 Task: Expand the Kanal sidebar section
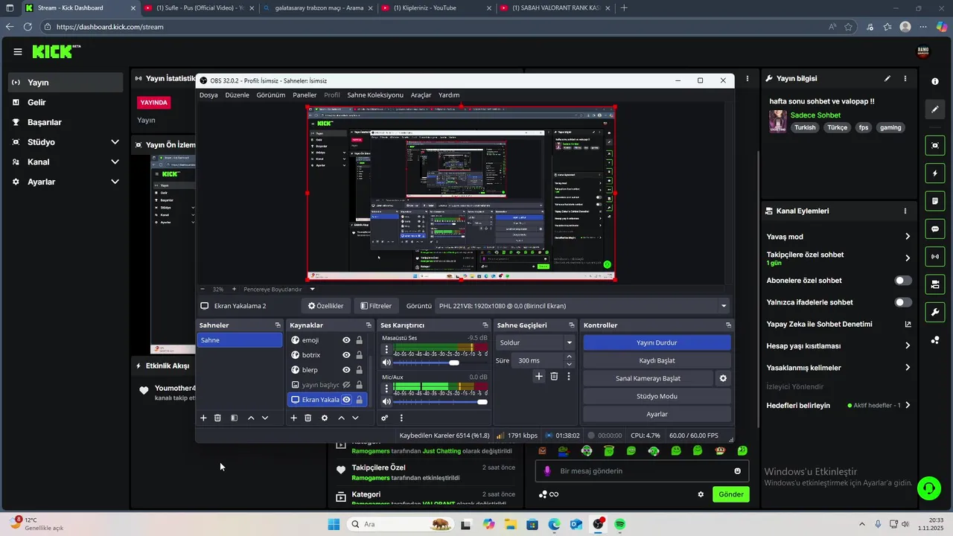click(115, 162)
